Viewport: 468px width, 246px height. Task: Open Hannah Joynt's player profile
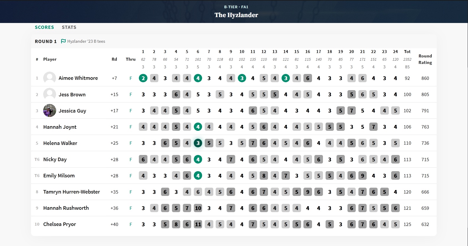click(60, 127)
